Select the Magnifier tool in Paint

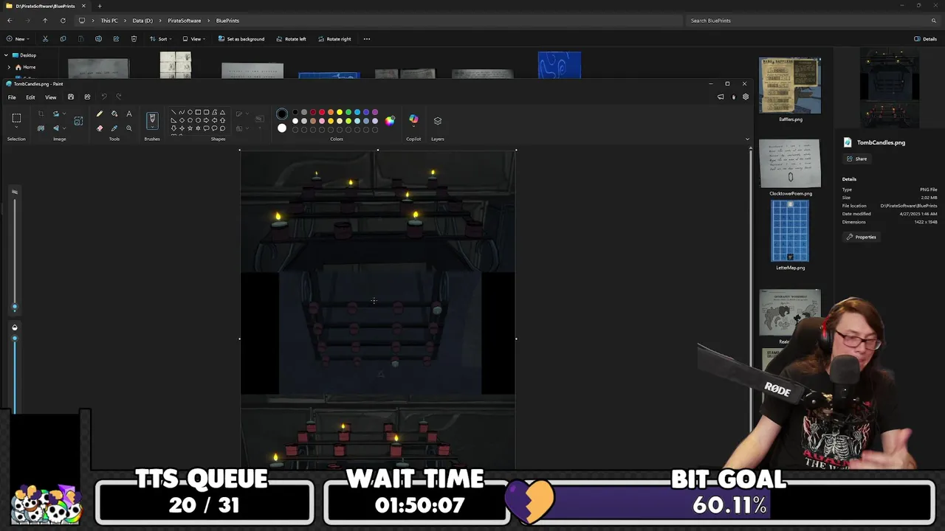click(129, 128)
